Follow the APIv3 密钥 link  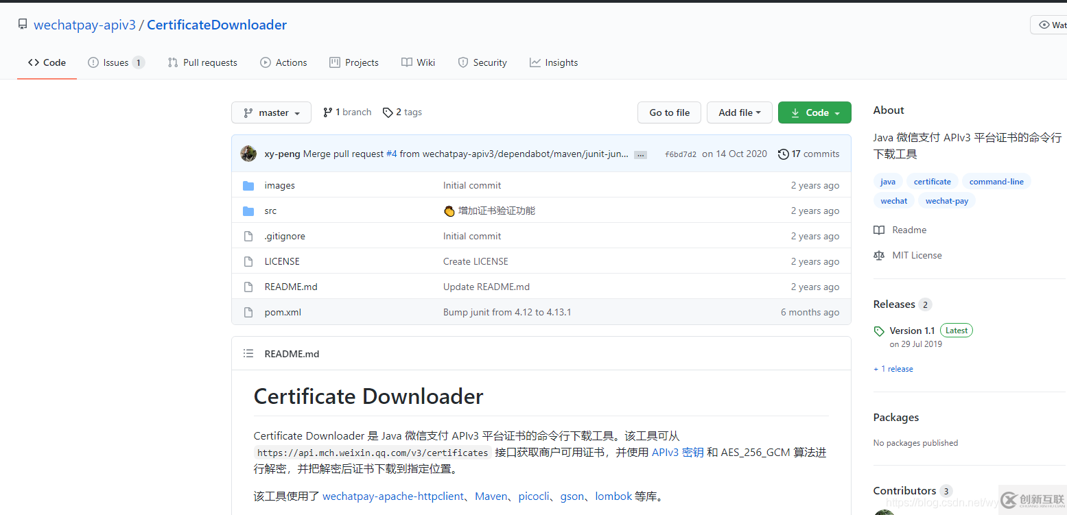(x=677, y=453)
